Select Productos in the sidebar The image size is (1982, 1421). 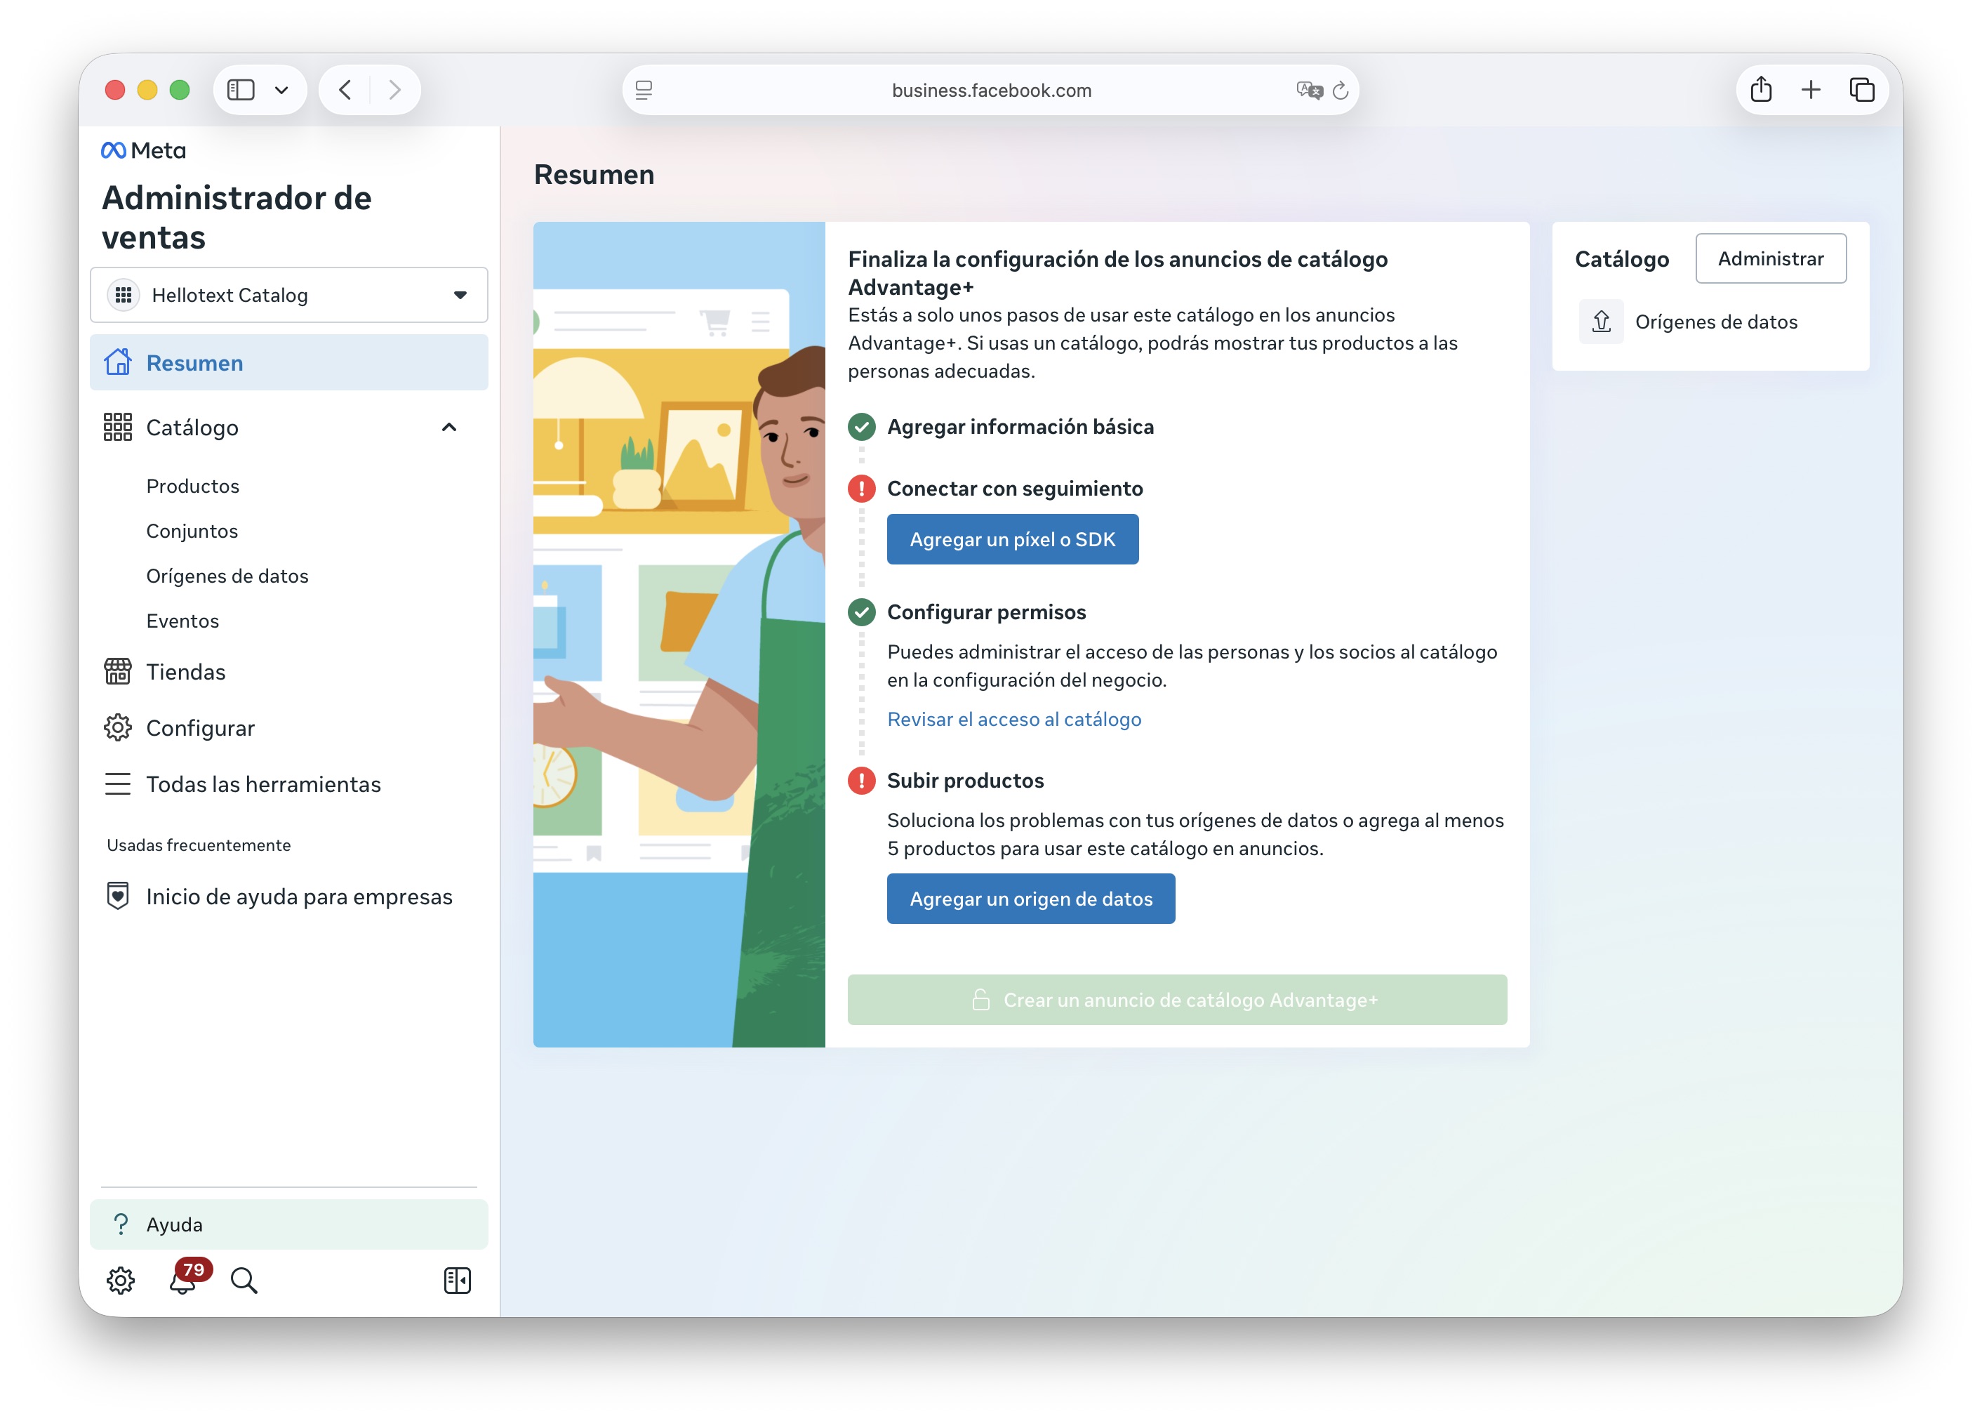tap(192, 486)
